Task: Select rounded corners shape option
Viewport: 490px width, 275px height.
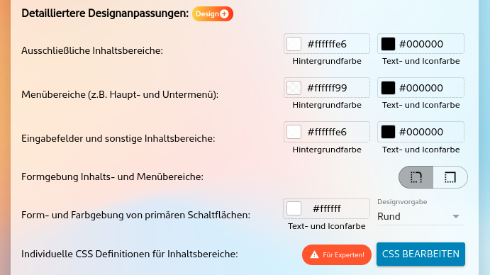Action: [x=416, y=177]
